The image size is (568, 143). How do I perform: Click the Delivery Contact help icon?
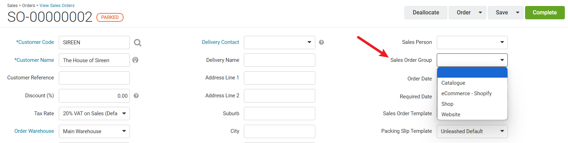(321, 42)
